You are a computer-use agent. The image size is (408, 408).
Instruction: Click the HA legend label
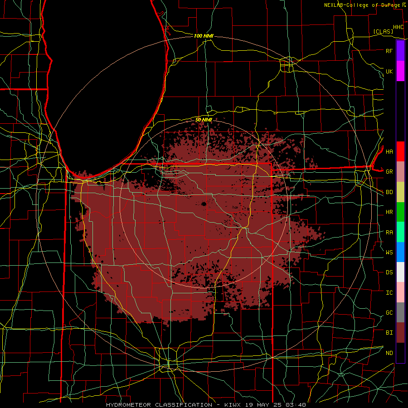389,151
